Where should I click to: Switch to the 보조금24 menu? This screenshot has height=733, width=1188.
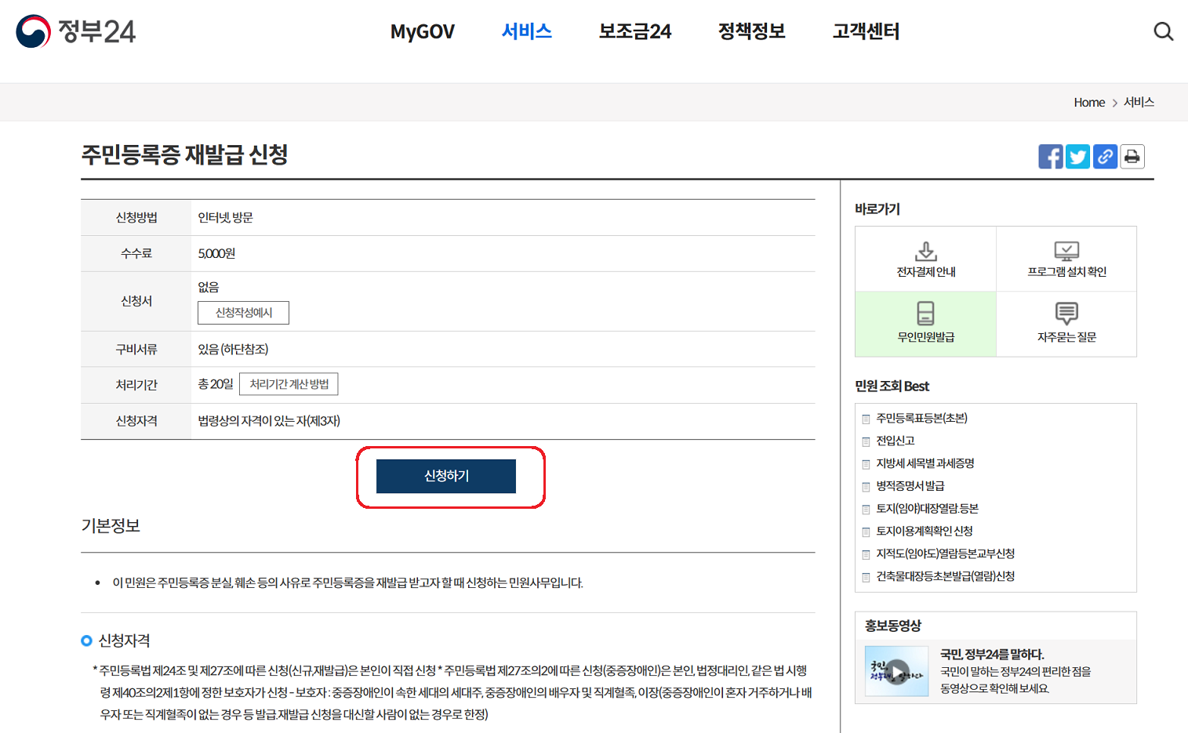[x=634, y=31]
